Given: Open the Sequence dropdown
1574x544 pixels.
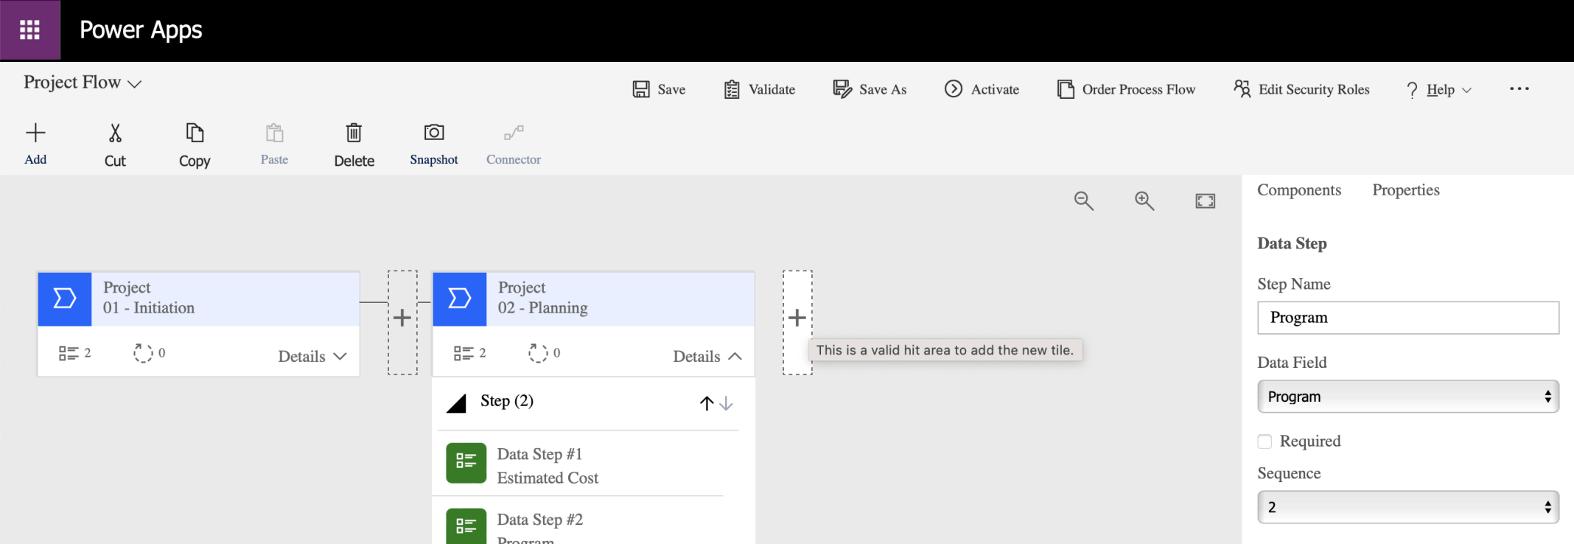Looking at the screenshot, I should (x=1407, y=507).
